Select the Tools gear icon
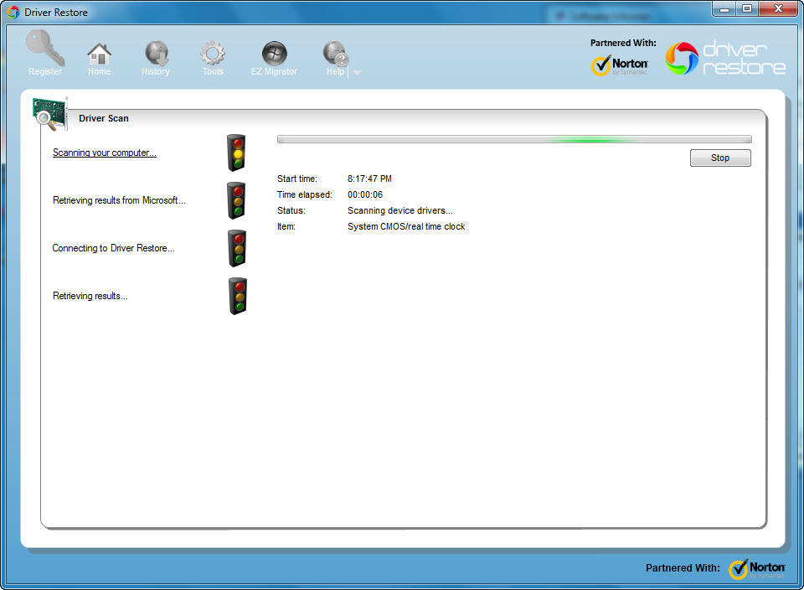This screenshot has width=804, height=590. (212, 50)
